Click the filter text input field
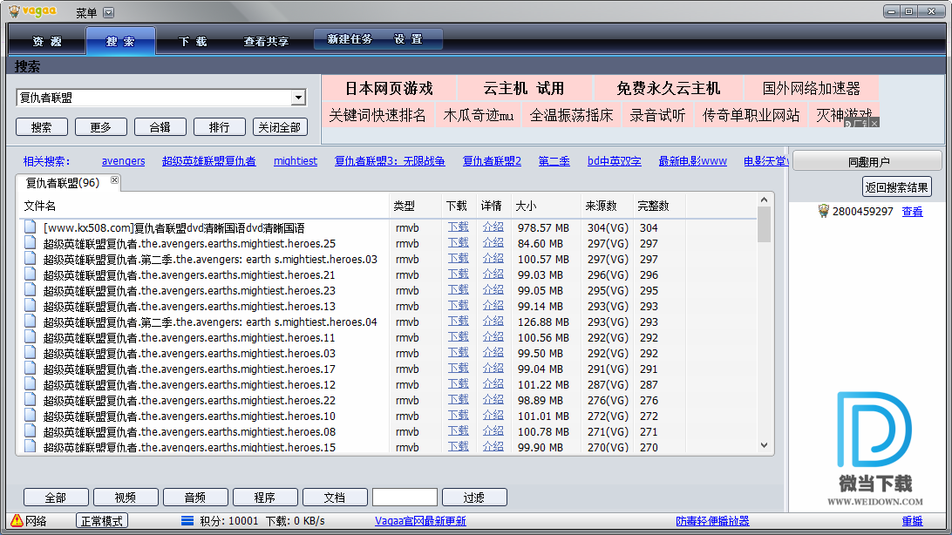952x535 pixels. (405, 498)
